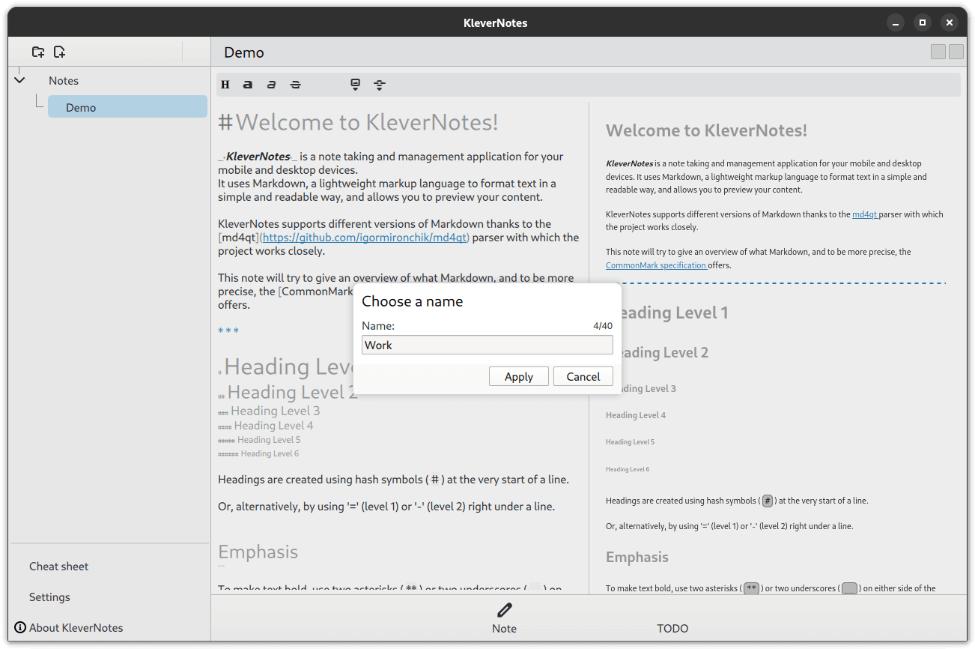Click the create new folder icon

tap(38, 52)
